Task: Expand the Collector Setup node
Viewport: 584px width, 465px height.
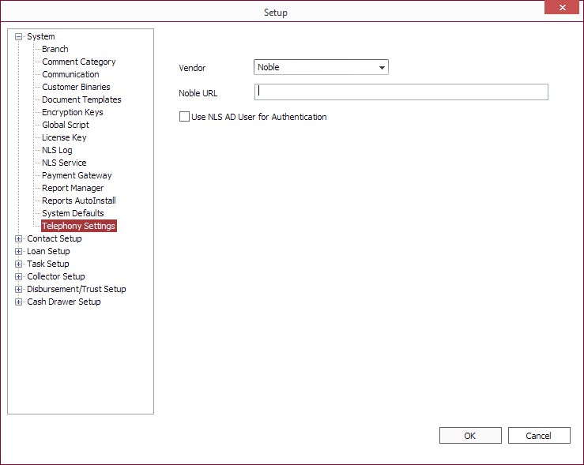Action: (18, 277)
